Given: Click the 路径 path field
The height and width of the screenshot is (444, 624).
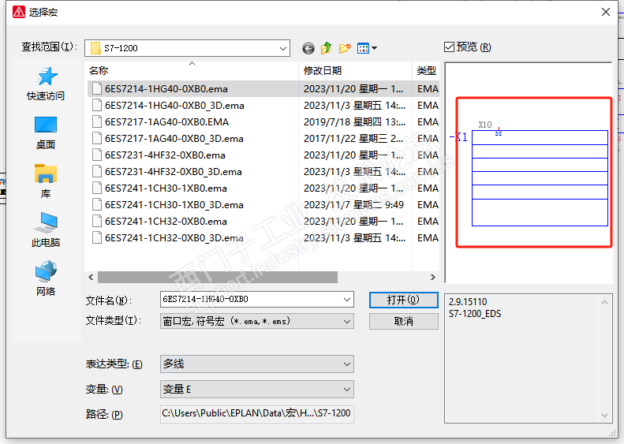Looking at the screenshot, I should 257,414.
